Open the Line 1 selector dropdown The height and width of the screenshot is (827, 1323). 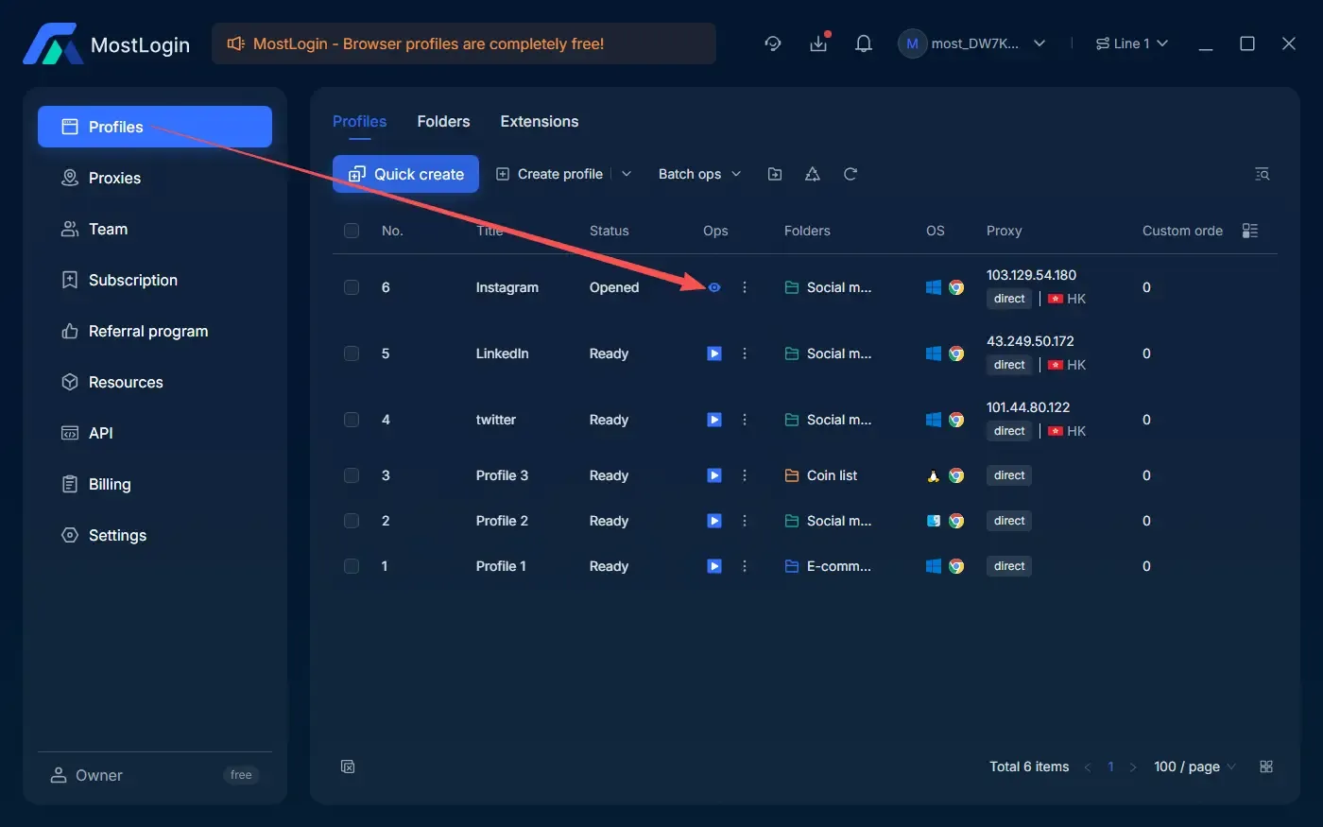pos(1132,43)
